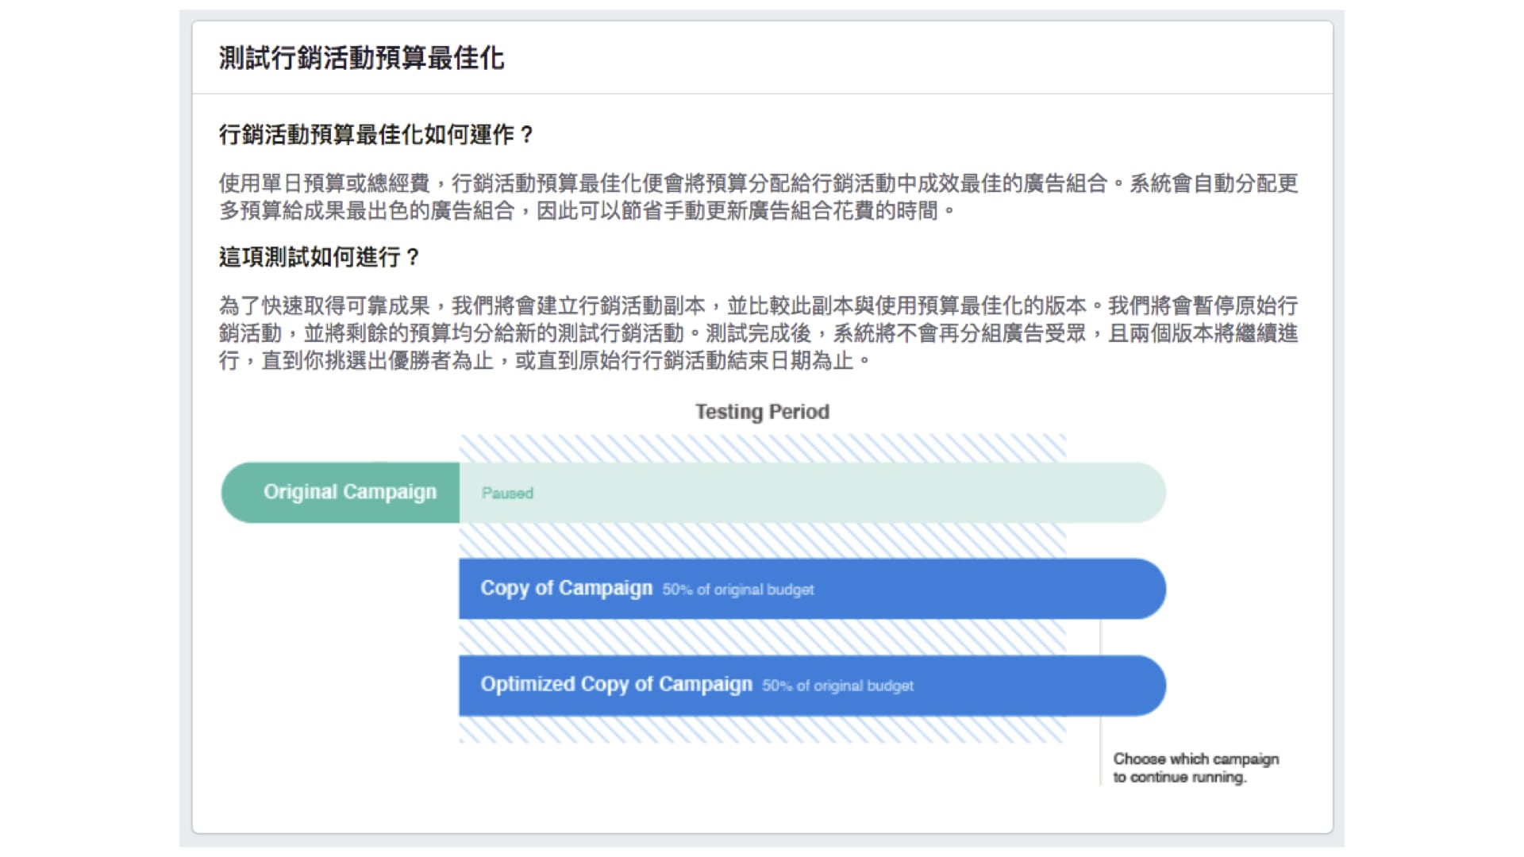The height and width of the screenshot is (857, 1524).
Task: Click the hatched strip below the Optimized Copy bar
Action: pyautogui.click(x=762, y=730)
